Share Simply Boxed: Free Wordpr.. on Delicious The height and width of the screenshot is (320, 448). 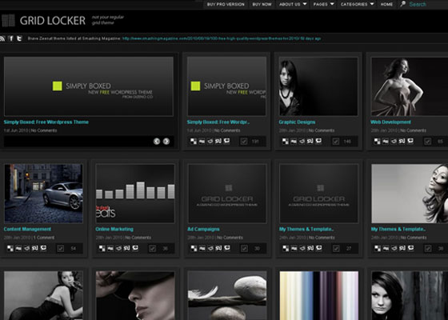click(194, 141)
